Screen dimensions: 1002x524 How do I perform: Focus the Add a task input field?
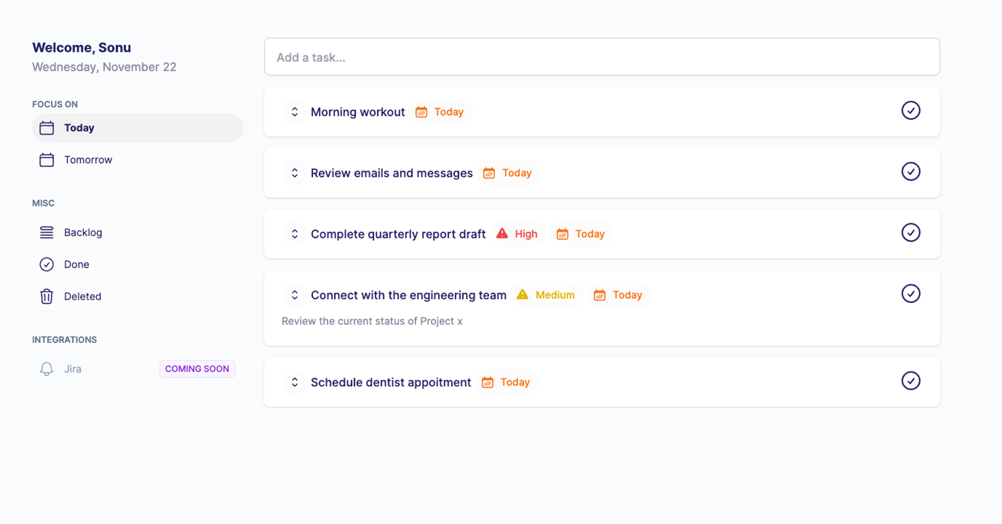(x=602, y=57)
